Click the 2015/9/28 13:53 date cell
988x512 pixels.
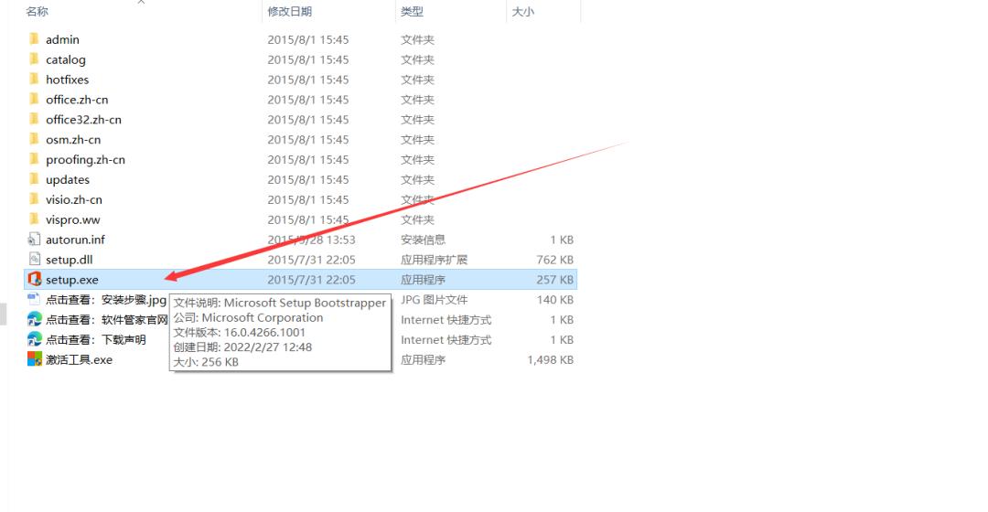click(x=311, y=240)
